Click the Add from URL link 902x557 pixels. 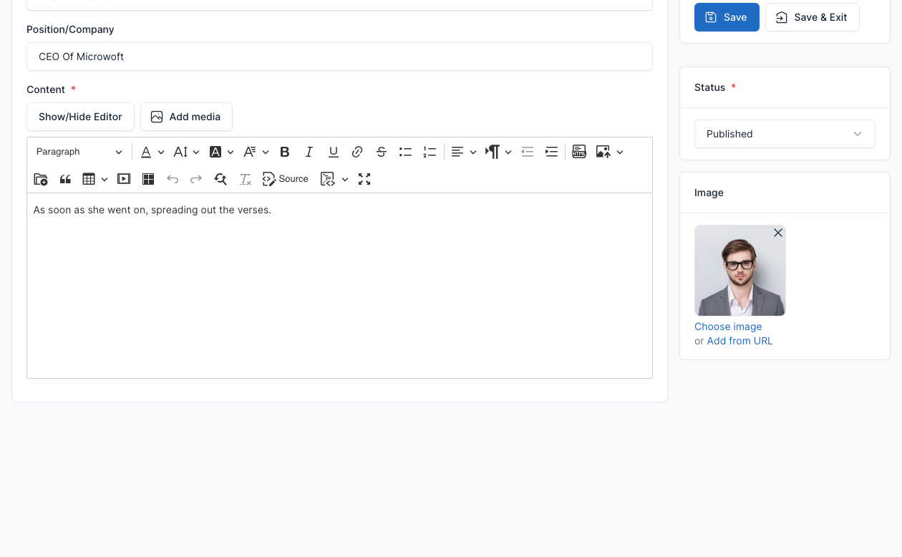pos(740,341)
